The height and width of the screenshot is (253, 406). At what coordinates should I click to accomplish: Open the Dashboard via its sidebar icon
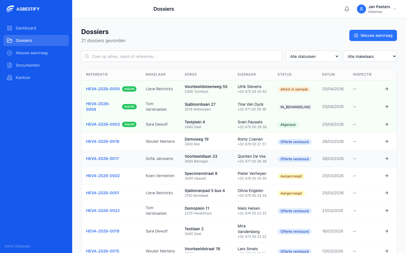pyautogui.click(x=9, y=28)
